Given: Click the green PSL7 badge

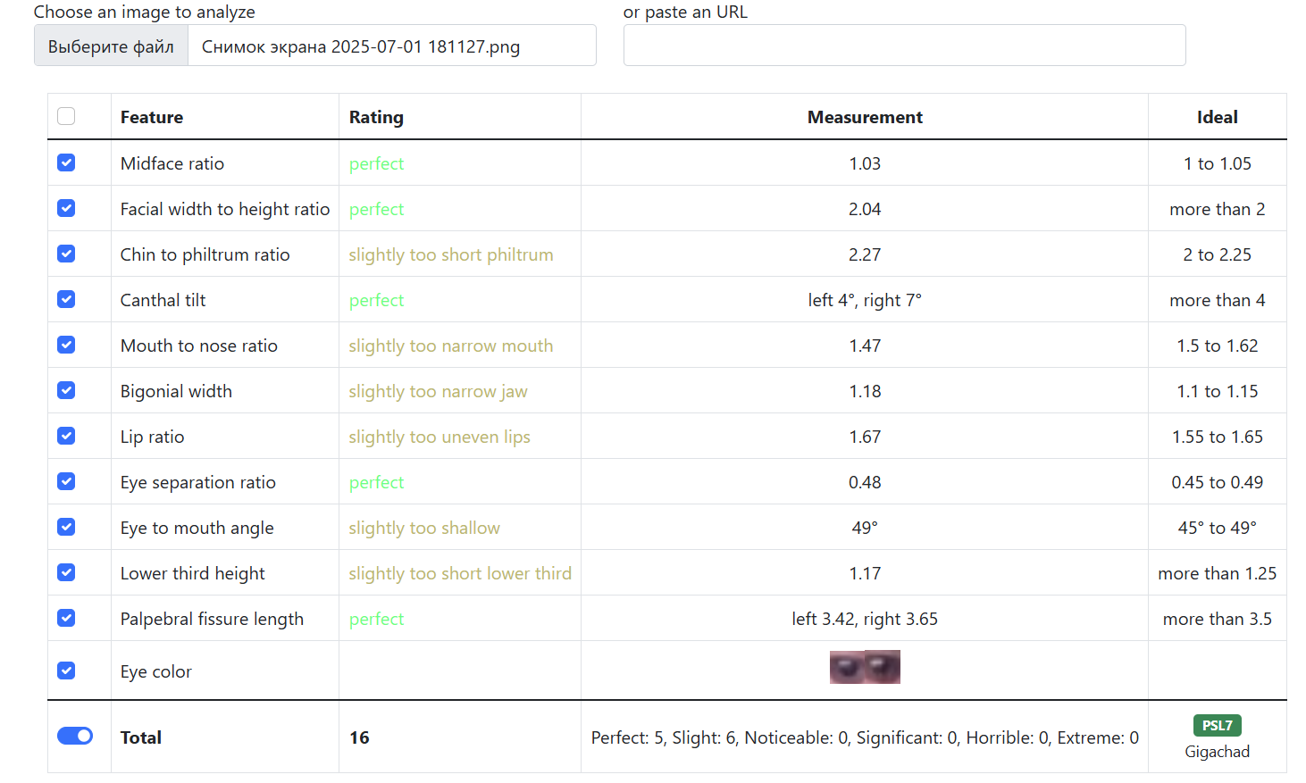Looking at the screenshot, I should click(x=1217, y=726).
